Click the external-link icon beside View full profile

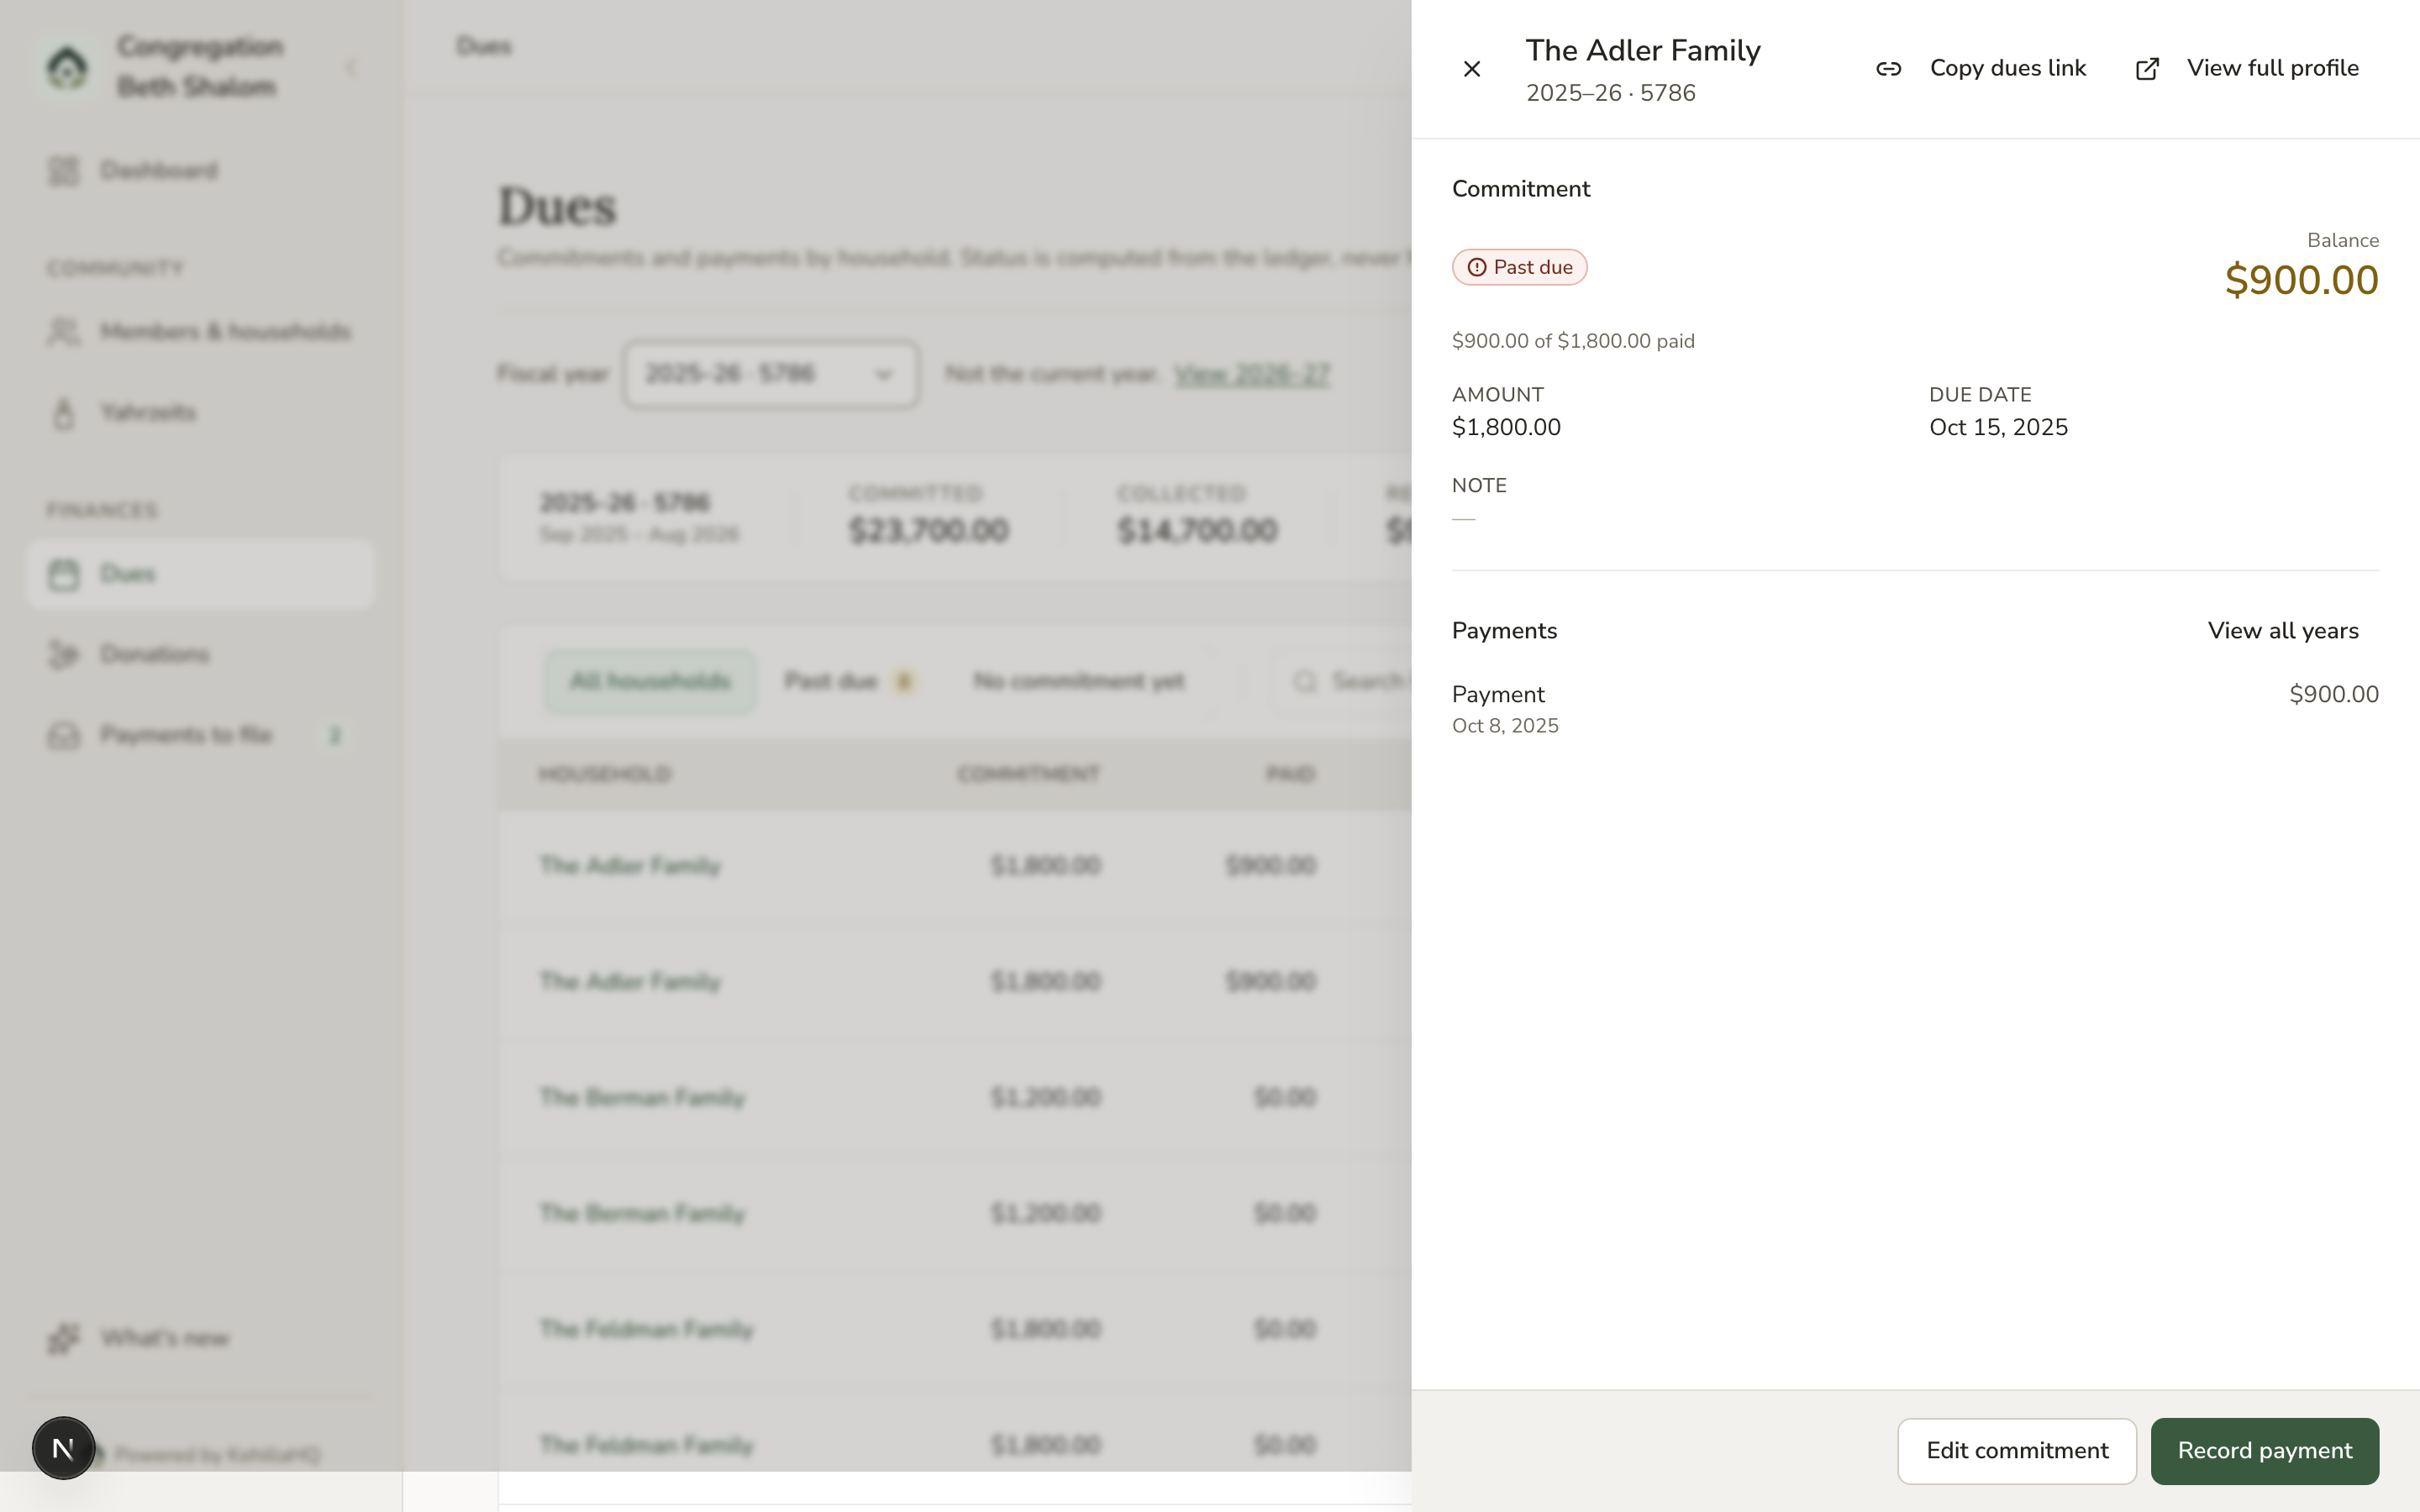[x=2147, y=69]
